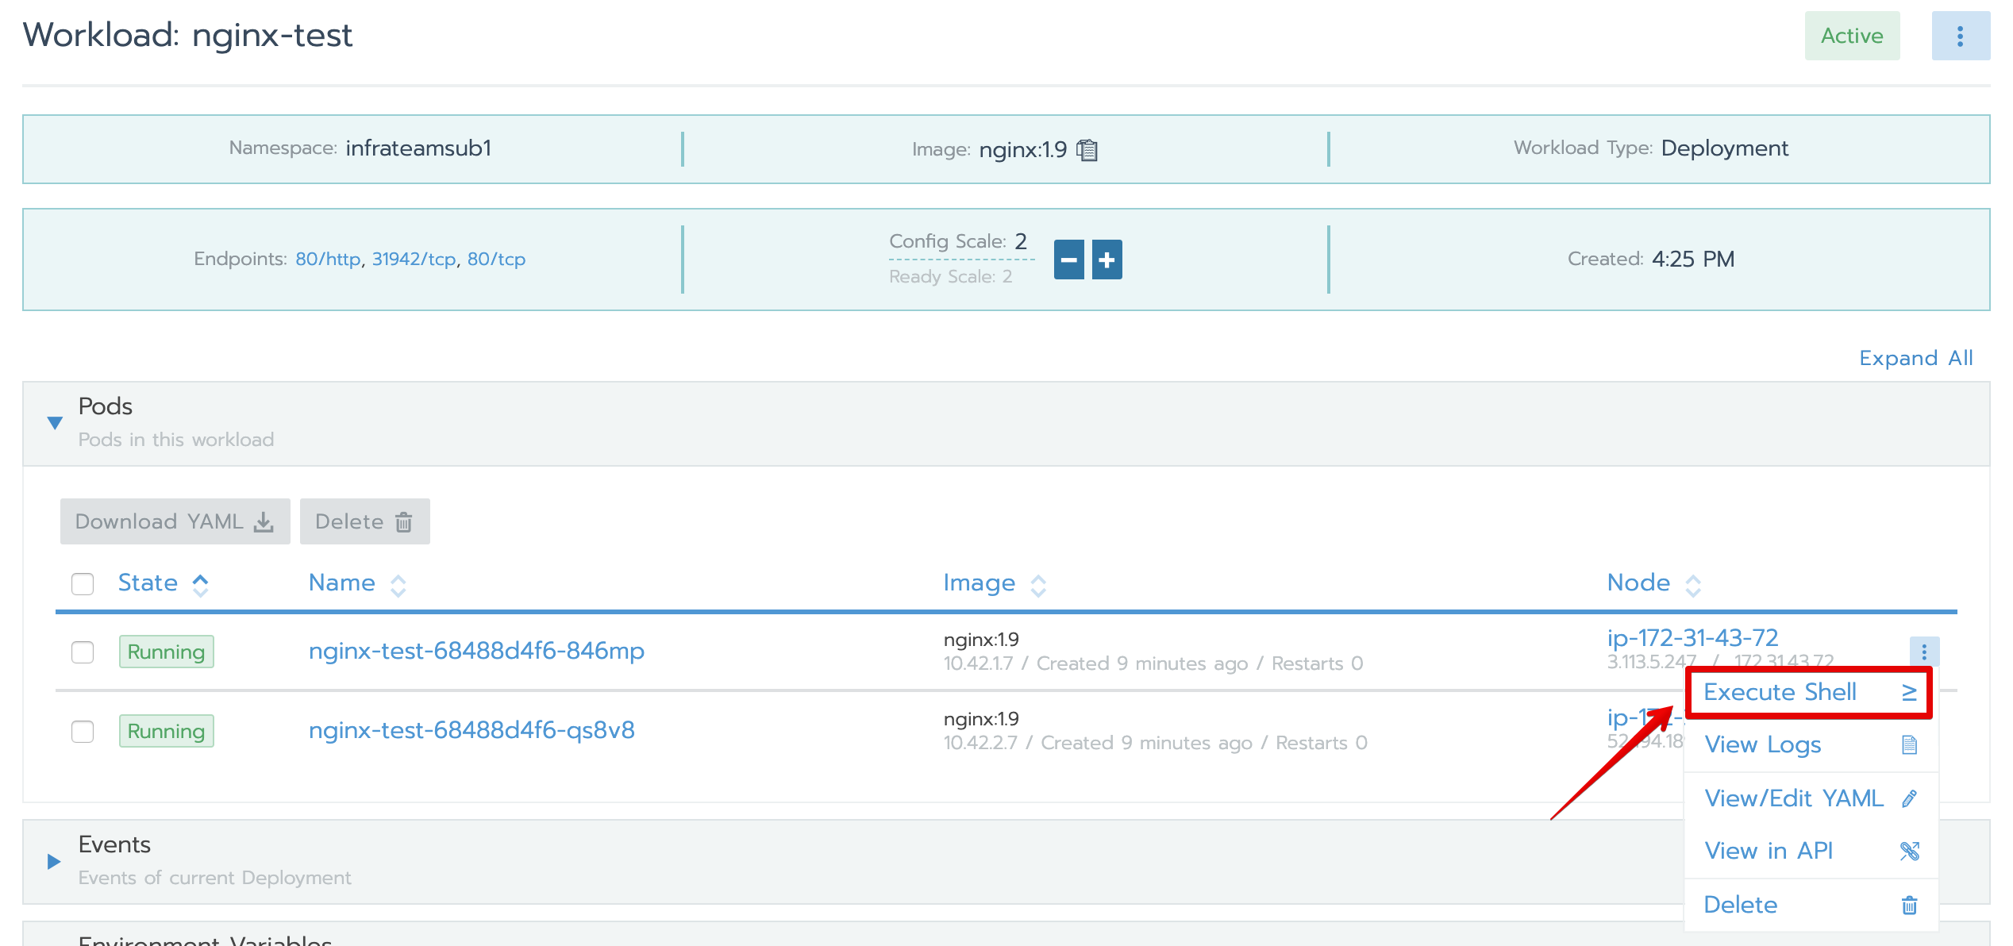
Task: Check the nginx-test-68488d4f6-846mp pod checkbox
Action: point(83,652)
